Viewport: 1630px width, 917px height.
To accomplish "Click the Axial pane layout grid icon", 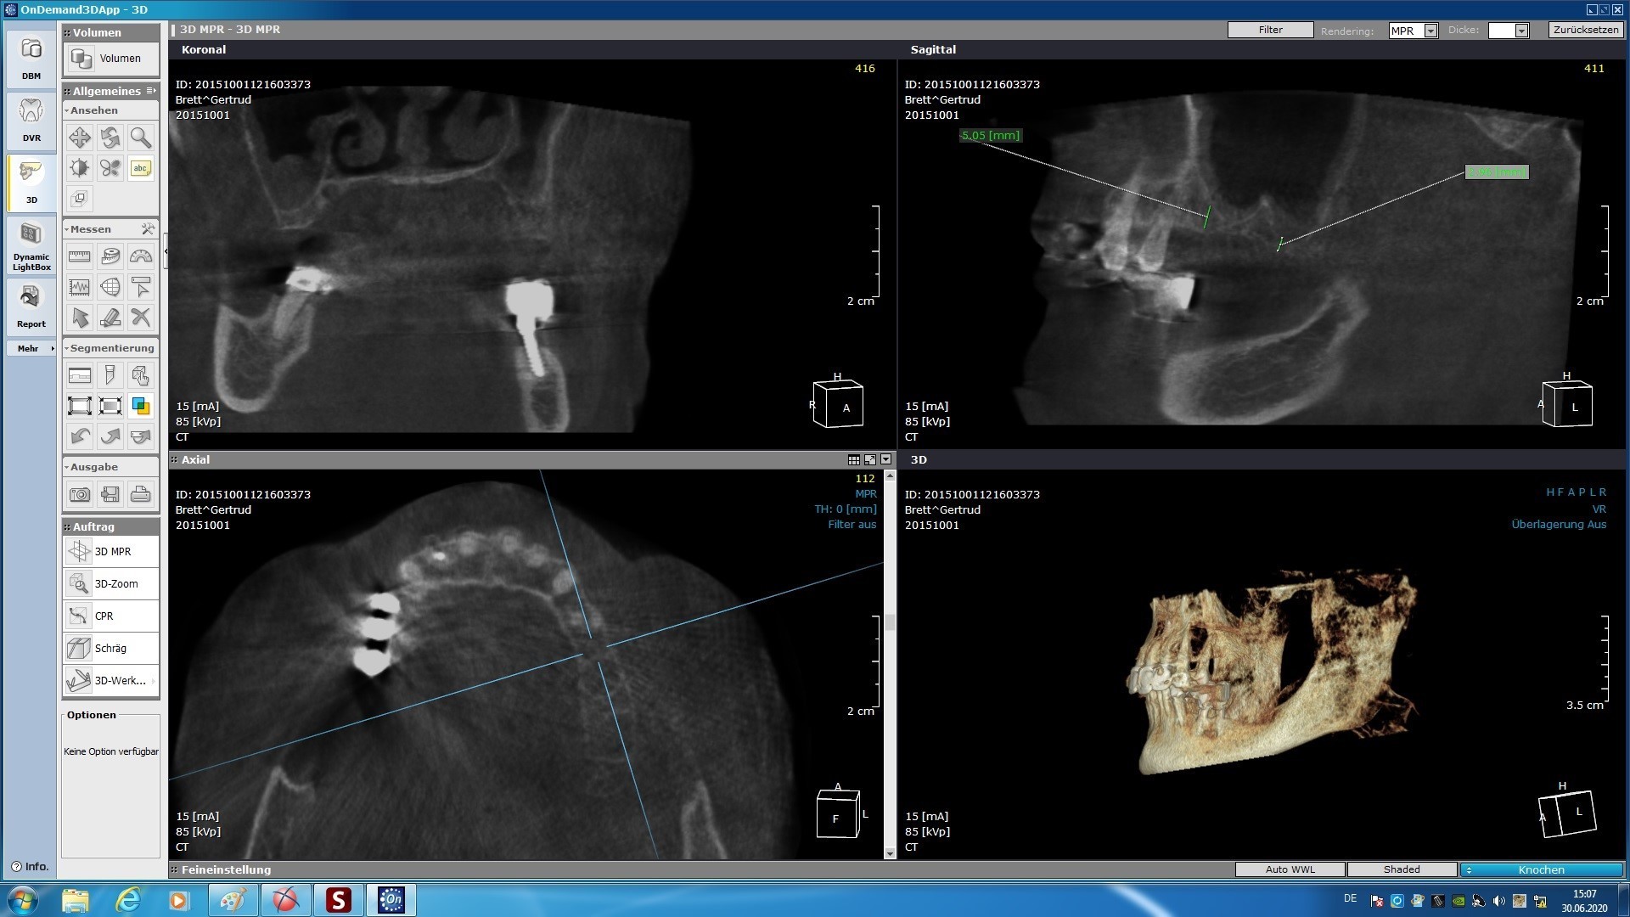I will [x=854, y=459].
